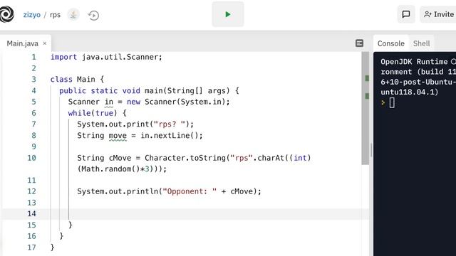Open the zizyo user profile link
Screen dimensions: 456x256
point(31,14)
